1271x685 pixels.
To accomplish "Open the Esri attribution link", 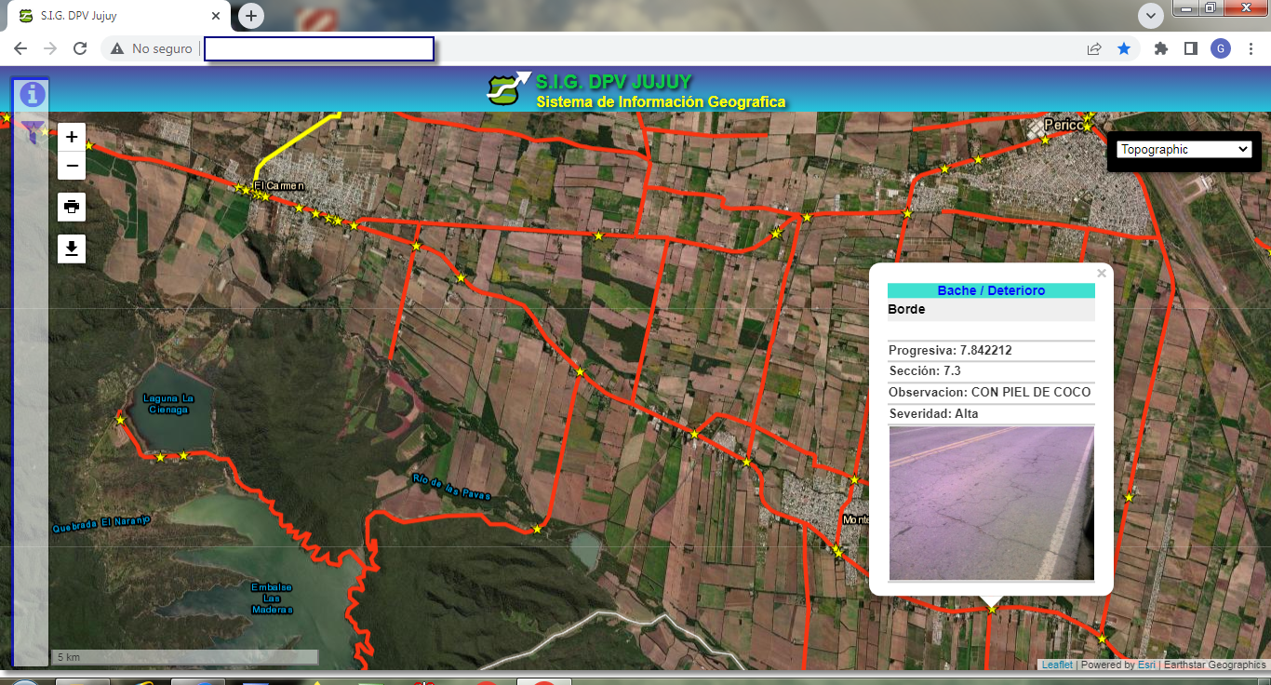I will (x=1145, y=665).
